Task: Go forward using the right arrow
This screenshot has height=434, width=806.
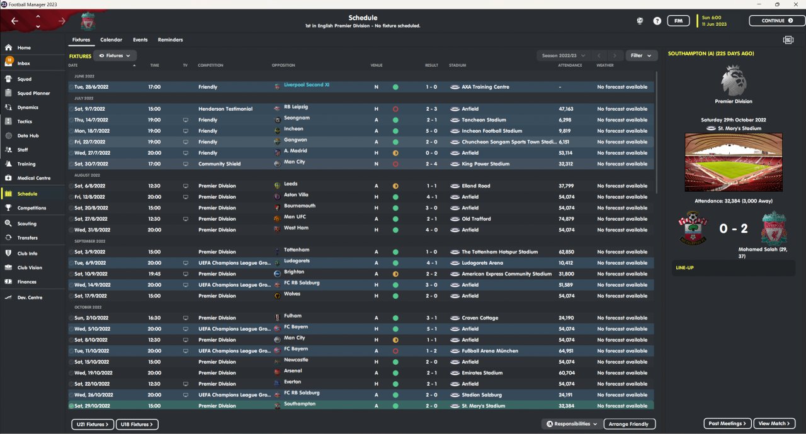Action: [62, 21]
